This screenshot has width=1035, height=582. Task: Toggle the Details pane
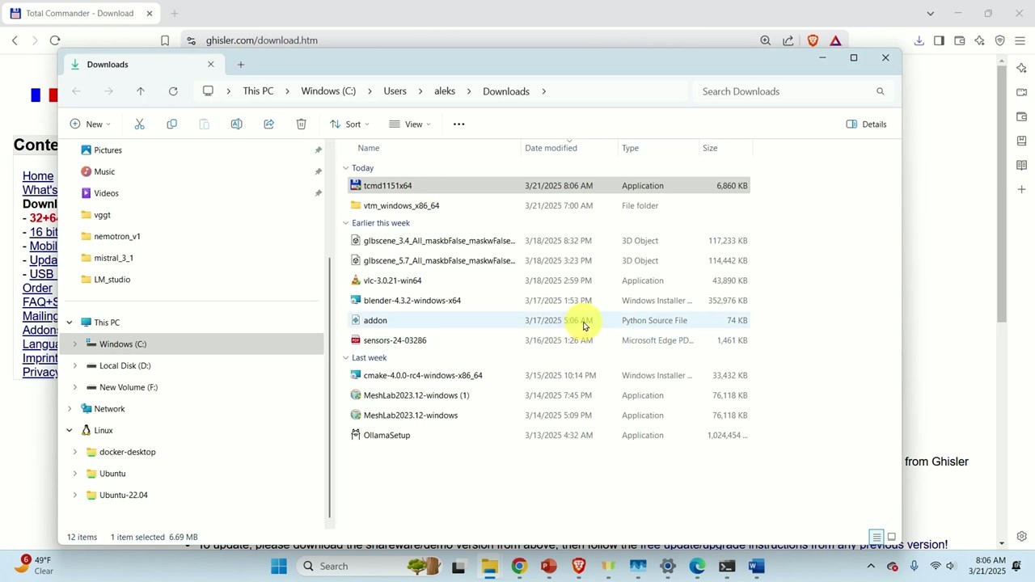pos(866,124)
